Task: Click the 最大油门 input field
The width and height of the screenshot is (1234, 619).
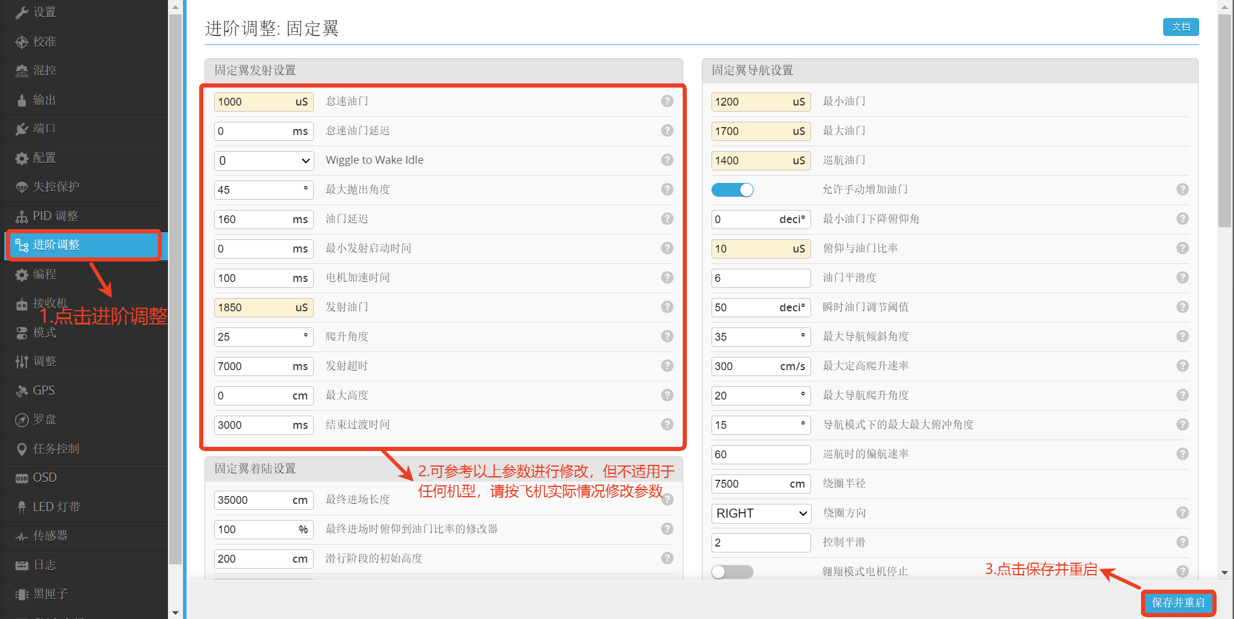Action: (761, 131)
